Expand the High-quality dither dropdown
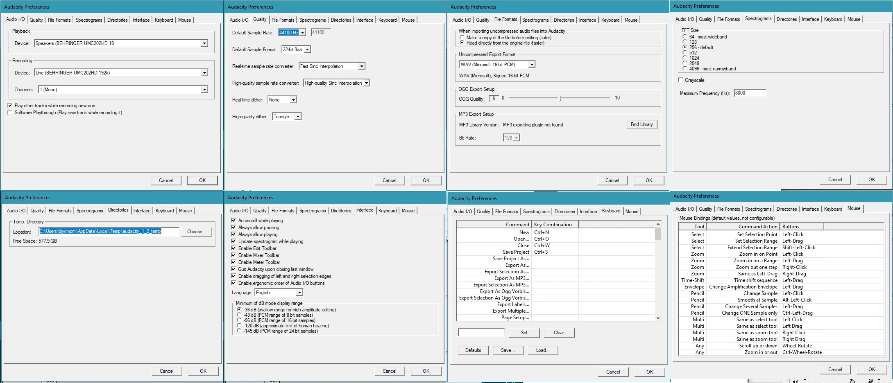 click(x=298, y=117)
